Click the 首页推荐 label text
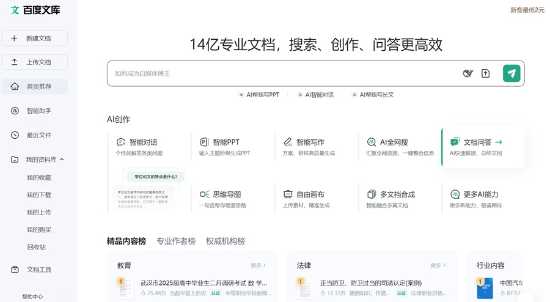 (x=39, y=86)
